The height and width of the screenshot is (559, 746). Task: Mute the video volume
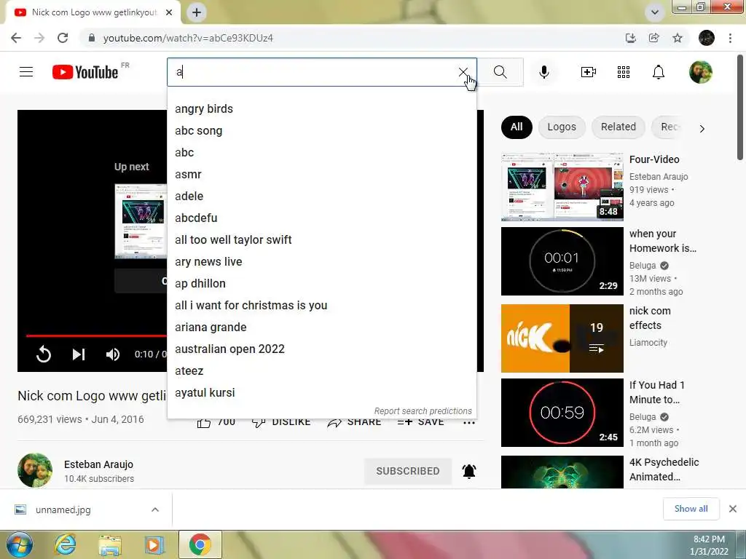[113, 354]
